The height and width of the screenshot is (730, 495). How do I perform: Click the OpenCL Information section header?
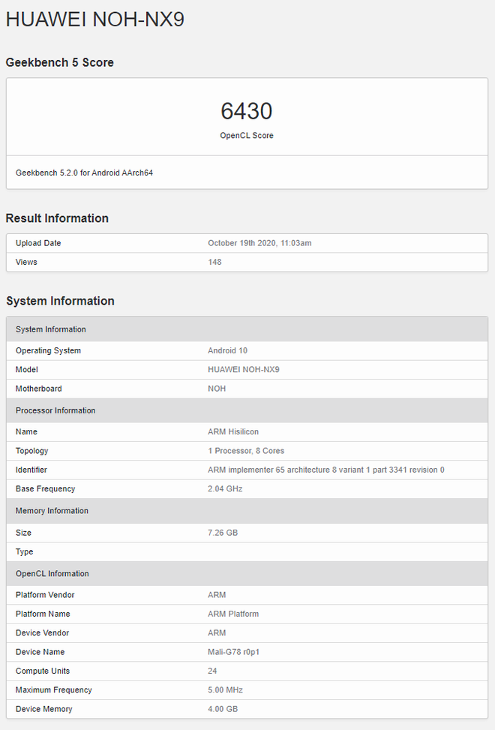click(247, 574)
